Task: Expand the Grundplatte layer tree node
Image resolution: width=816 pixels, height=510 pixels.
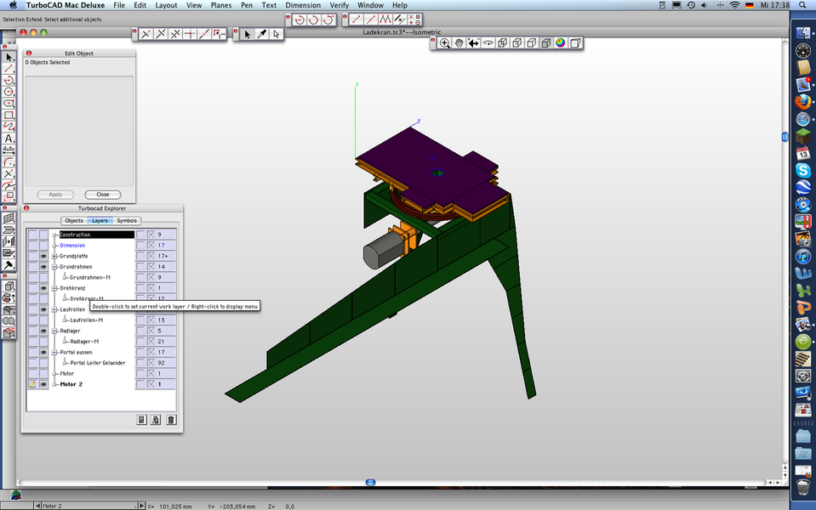Action: point(55,256)
